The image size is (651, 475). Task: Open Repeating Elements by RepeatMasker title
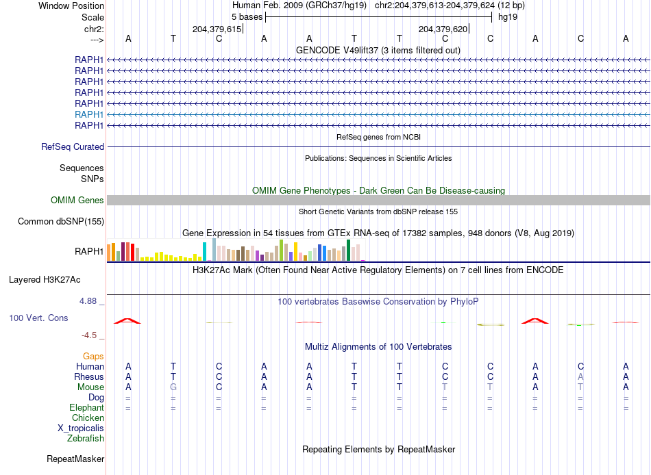pyautogui.click(x=379, y=450)
